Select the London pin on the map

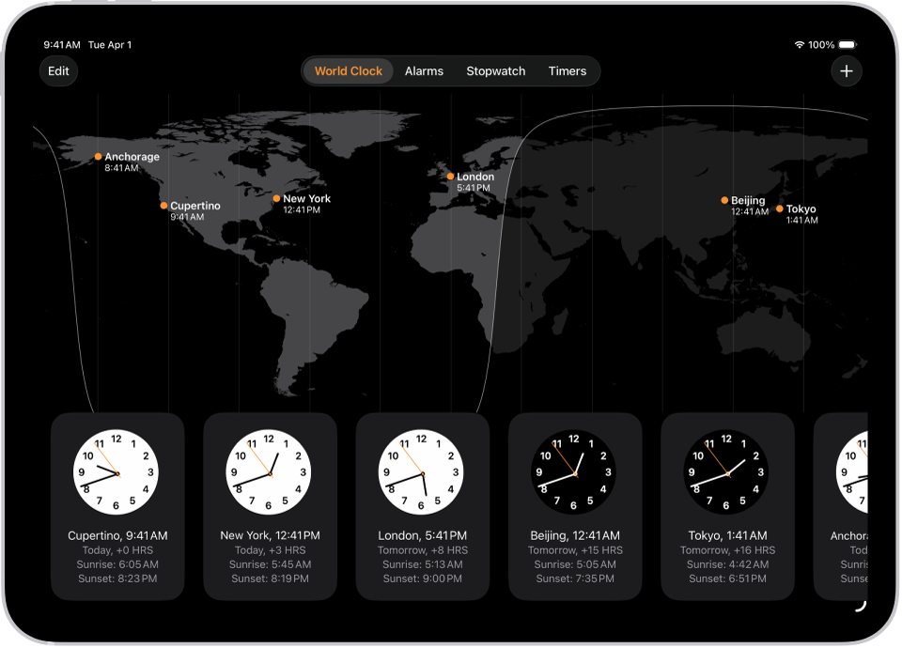coord(451,177)
